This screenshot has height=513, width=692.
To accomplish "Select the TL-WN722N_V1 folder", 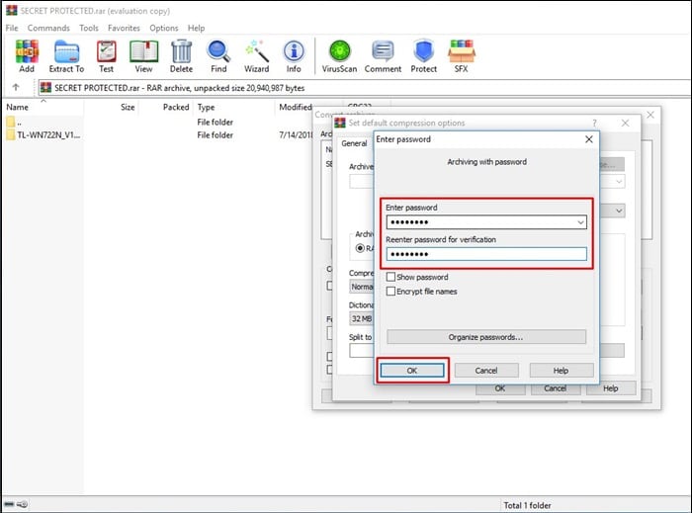I will coord(43,135).
